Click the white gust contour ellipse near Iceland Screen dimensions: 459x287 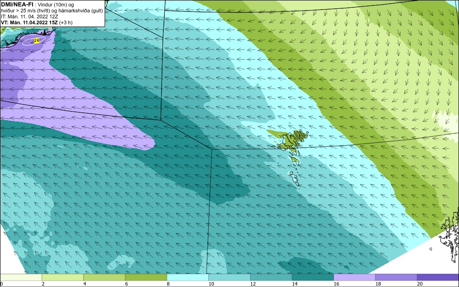(x=34, y=41)
